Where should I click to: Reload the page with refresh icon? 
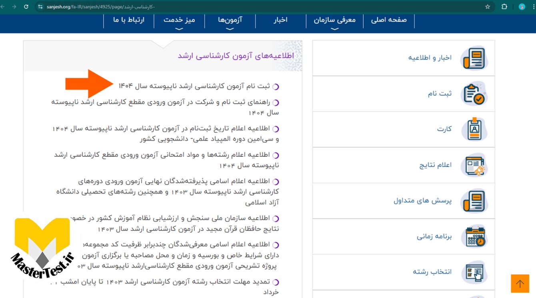(26, 7)
